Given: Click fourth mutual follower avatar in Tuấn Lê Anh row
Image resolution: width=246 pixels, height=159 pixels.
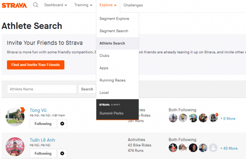Looking at the screenshot, I should [x=203, y=148].
